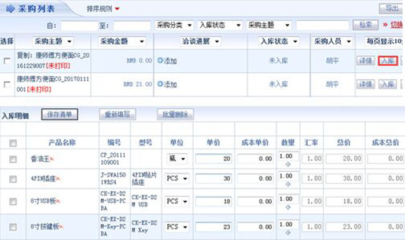Click the 采购金额 column header menu
Viewport: 405px width, 240px height.
[121, 42]
